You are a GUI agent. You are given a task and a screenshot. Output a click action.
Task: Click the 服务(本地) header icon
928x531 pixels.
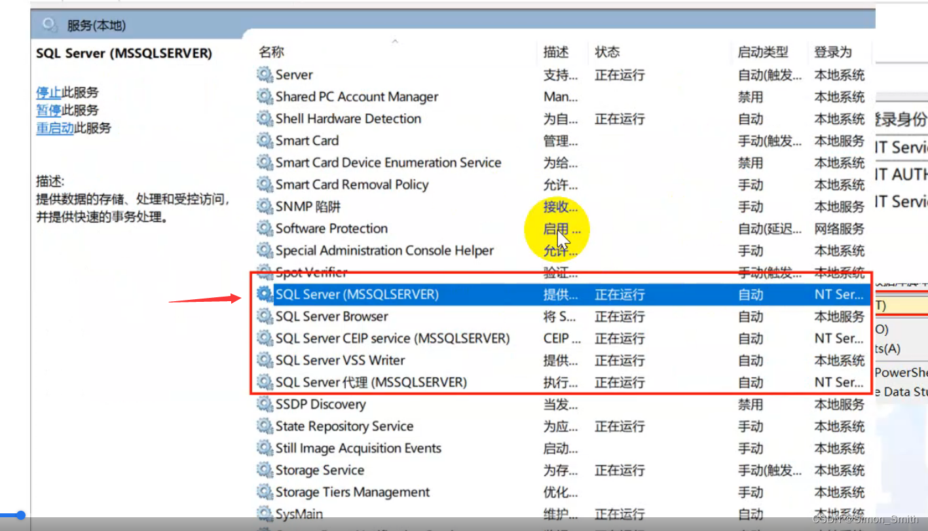point(49,26)
